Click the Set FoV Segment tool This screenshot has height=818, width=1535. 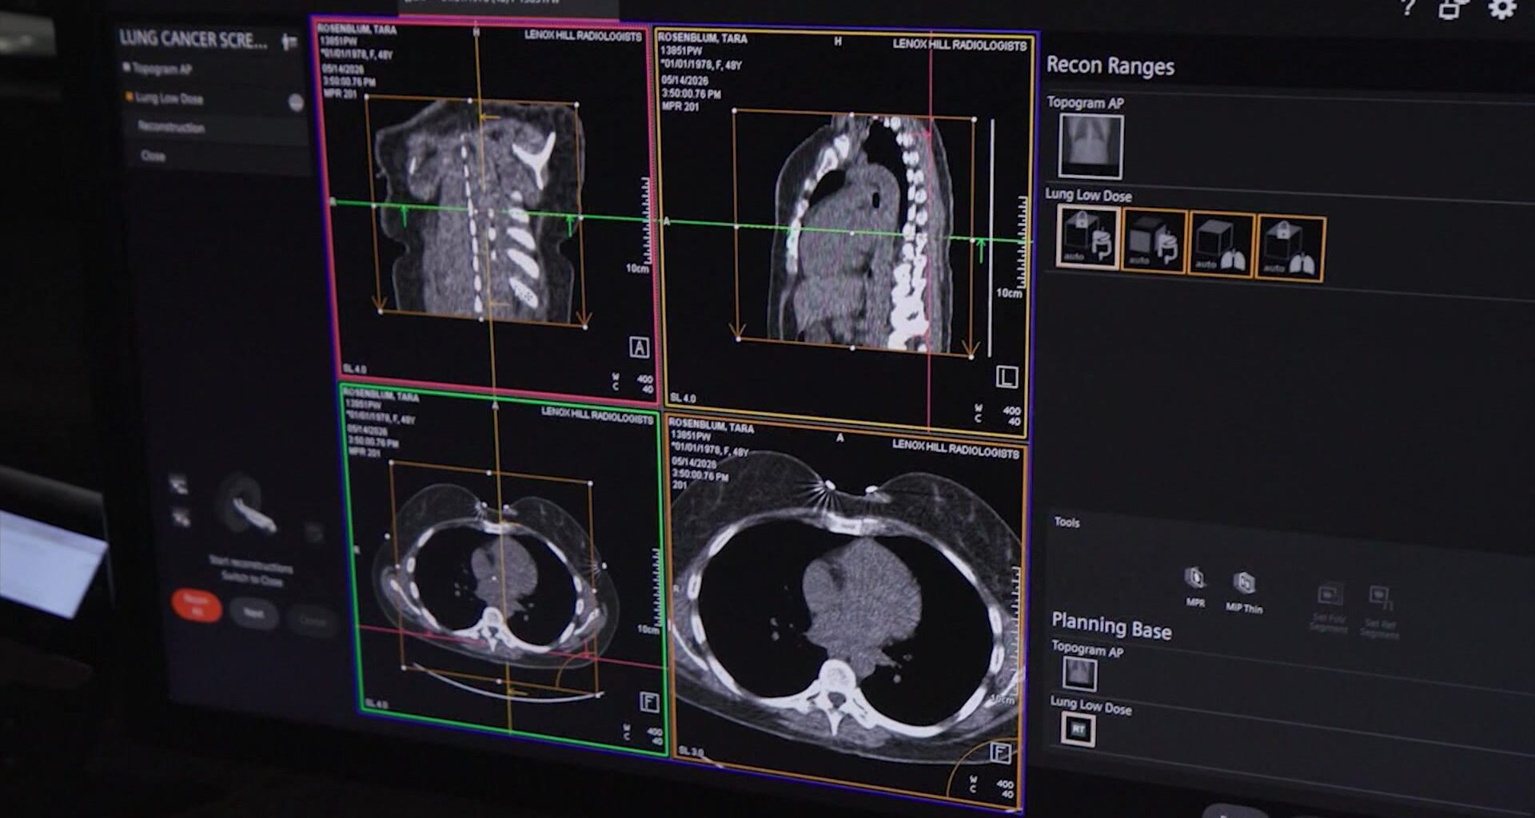[1330, 609]
